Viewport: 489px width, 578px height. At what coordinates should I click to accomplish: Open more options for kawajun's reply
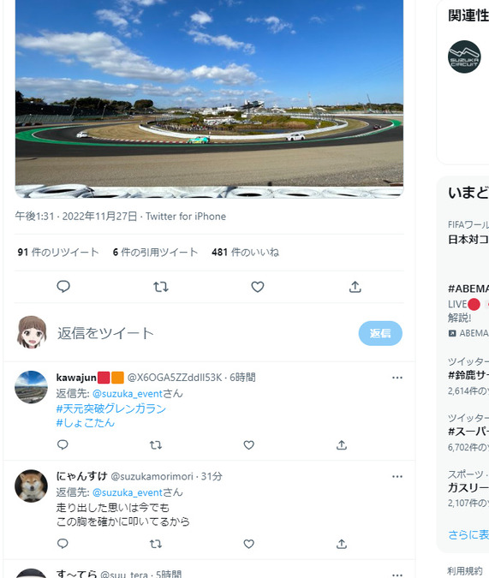click(x=397, y=378)
